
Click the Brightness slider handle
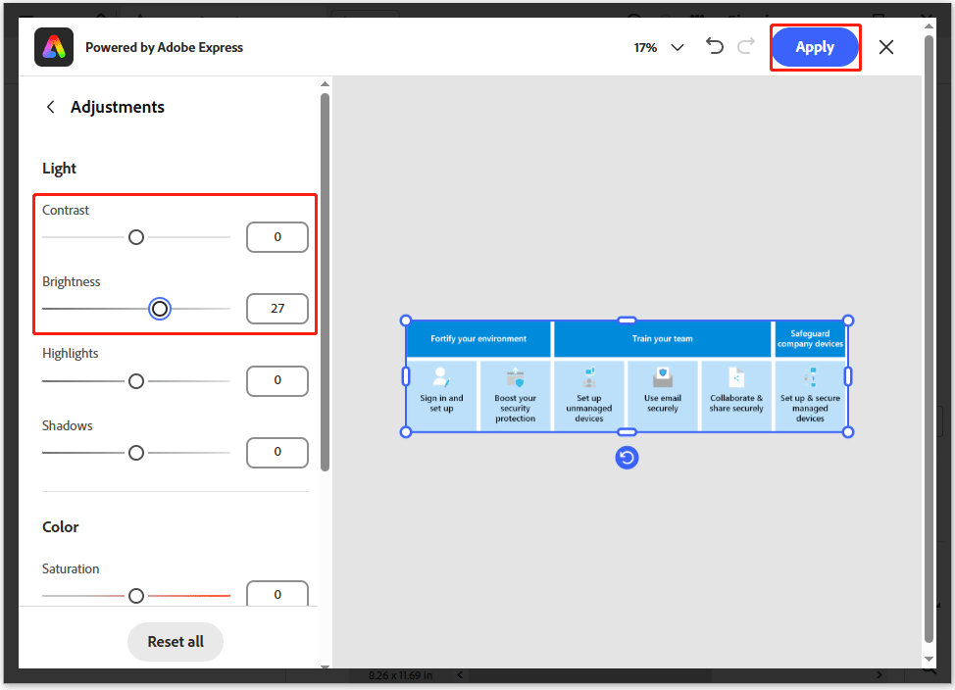pos(160,308)
